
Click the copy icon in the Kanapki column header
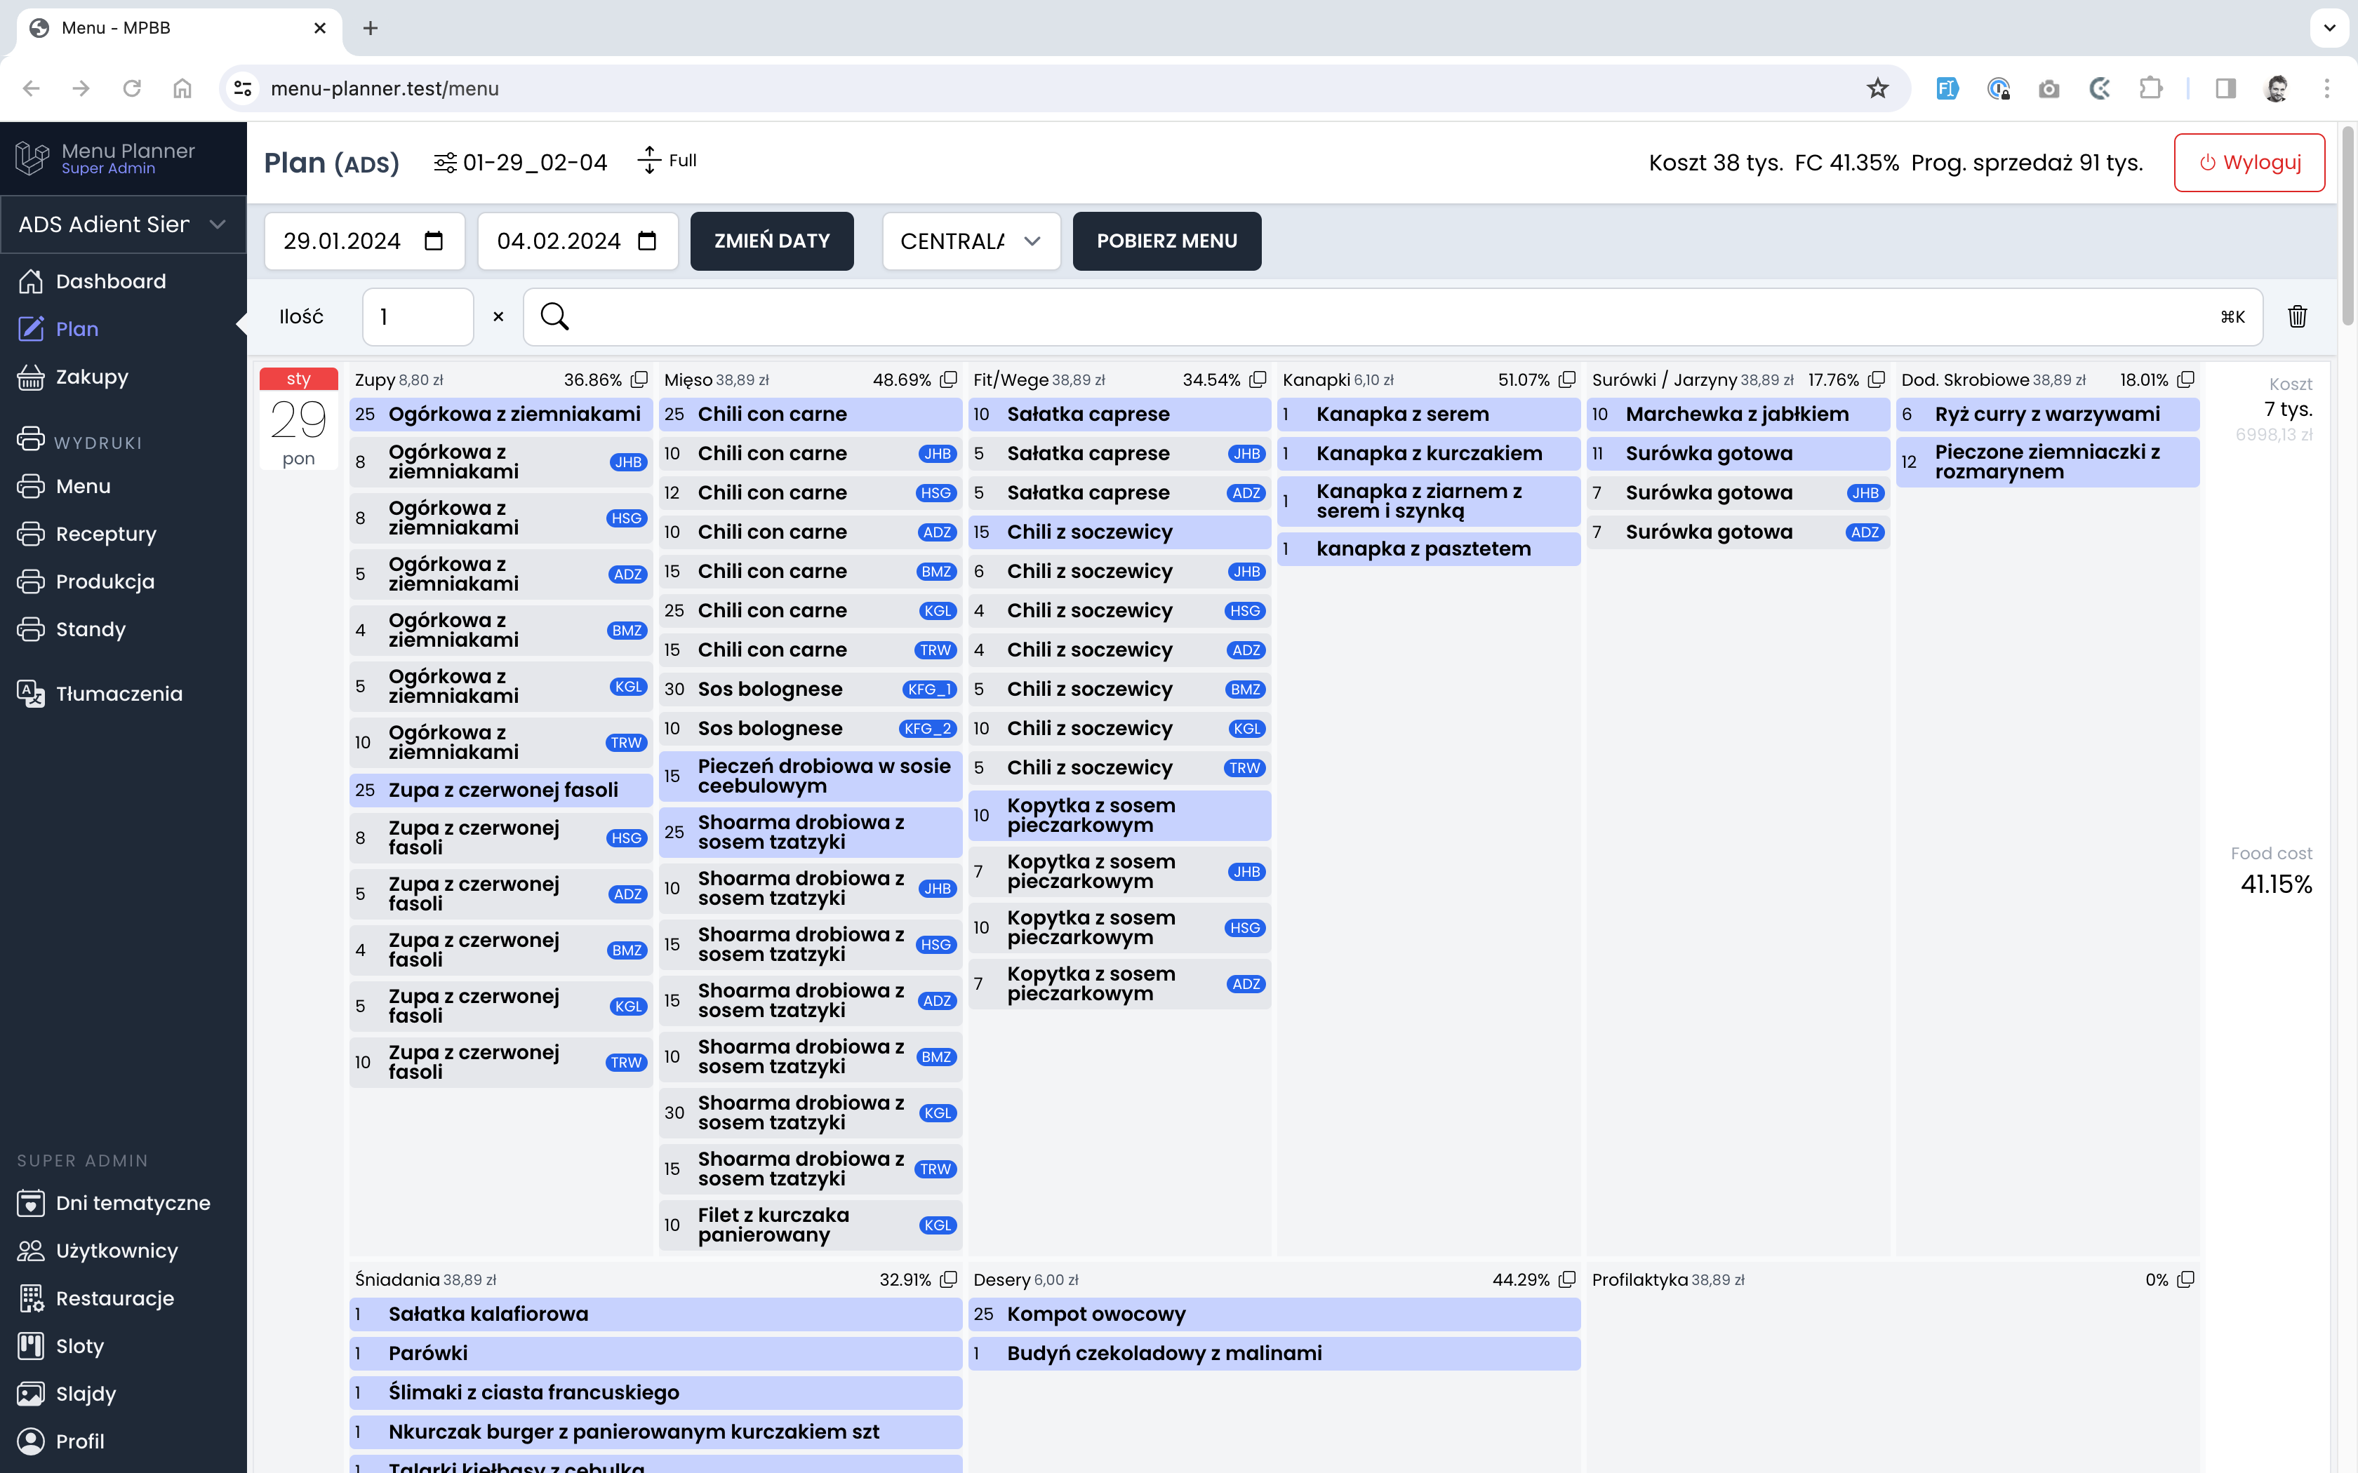tap(1567, 379)
